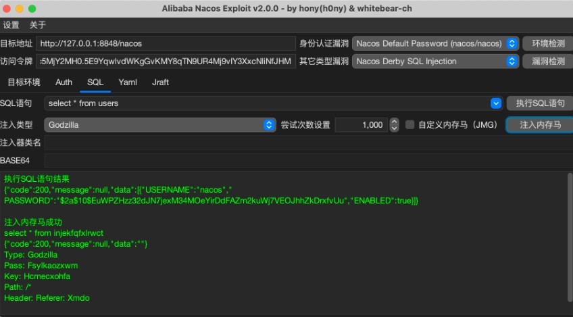Increase 尝试次数 with the stepper up arrow

coord(394,122)
